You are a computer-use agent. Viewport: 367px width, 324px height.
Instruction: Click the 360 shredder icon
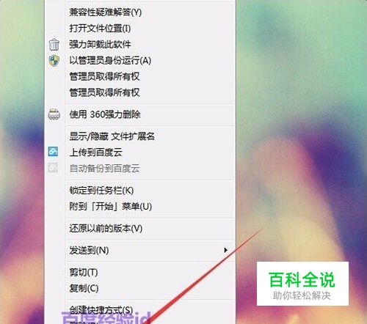[x=54, y=114]
